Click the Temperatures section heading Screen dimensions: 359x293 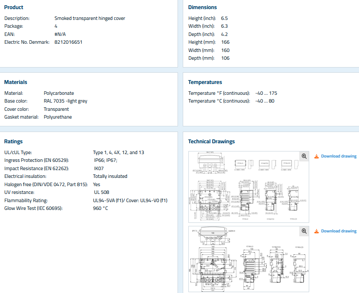205,82
